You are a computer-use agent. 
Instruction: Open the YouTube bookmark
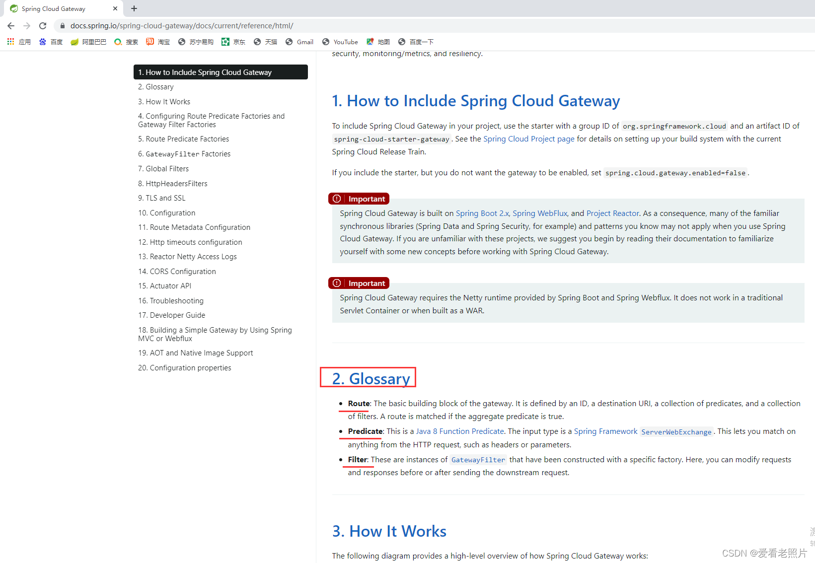point(340,42)
